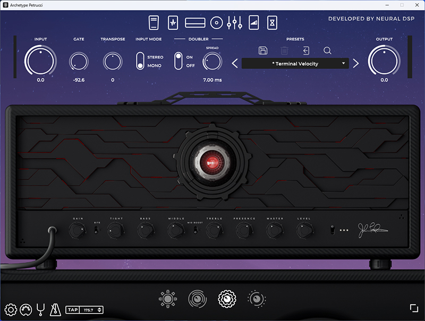Click the amp Middle knob
This screenshot has width=425, height=321.
[x=176, y=231]
